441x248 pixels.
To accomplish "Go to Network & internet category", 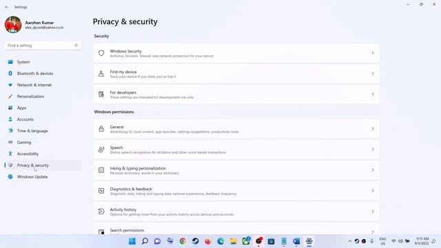I will pyautogui.click(x=43, y=85).
